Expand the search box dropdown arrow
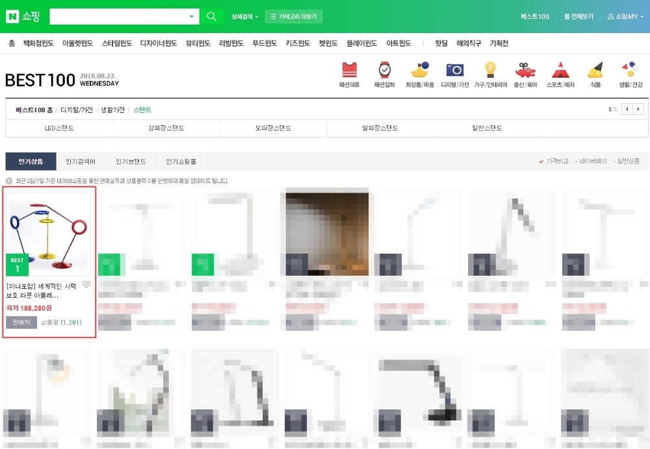This screenshot has width=650, height=449. pos(191,17)
